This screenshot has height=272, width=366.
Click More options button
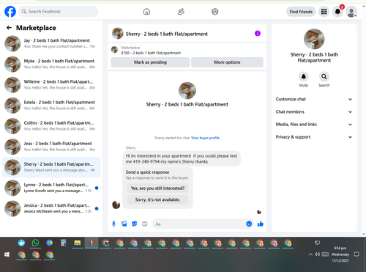227,62
